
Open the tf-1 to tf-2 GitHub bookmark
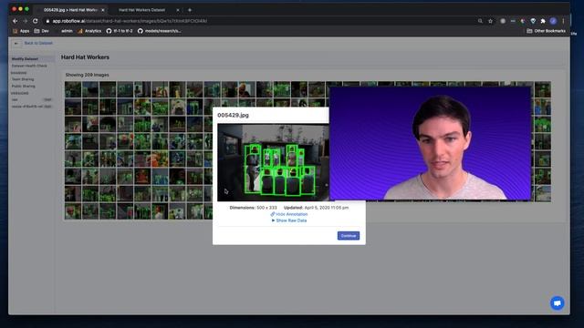tap(120, 31)
